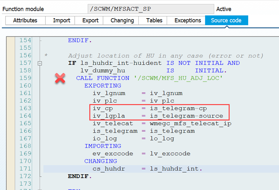Click the red X marker icon
Screen dimensions: 279x190
(x=60, y=78)
